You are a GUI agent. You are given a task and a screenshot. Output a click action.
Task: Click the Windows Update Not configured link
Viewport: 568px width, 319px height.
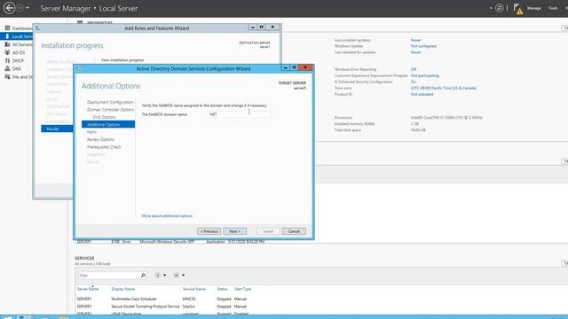tap(423, 46)
